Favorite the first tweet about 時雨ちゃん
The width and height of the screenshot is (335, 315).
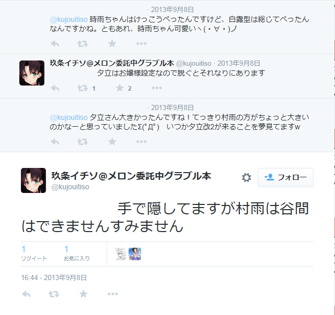(x=112, y=43)
